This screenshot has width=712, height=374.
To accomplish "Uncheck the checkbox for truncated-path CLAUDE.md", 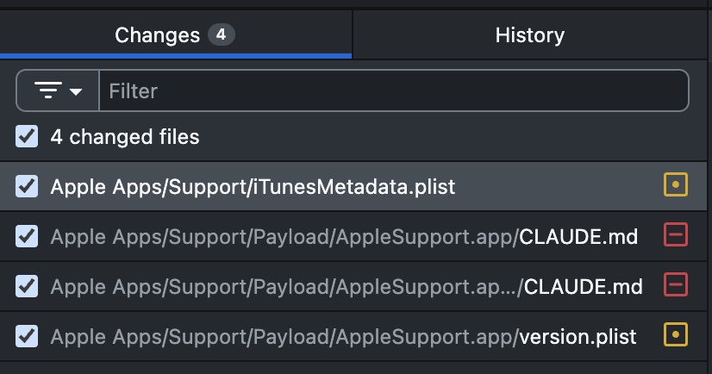I will tap(27, 286).
